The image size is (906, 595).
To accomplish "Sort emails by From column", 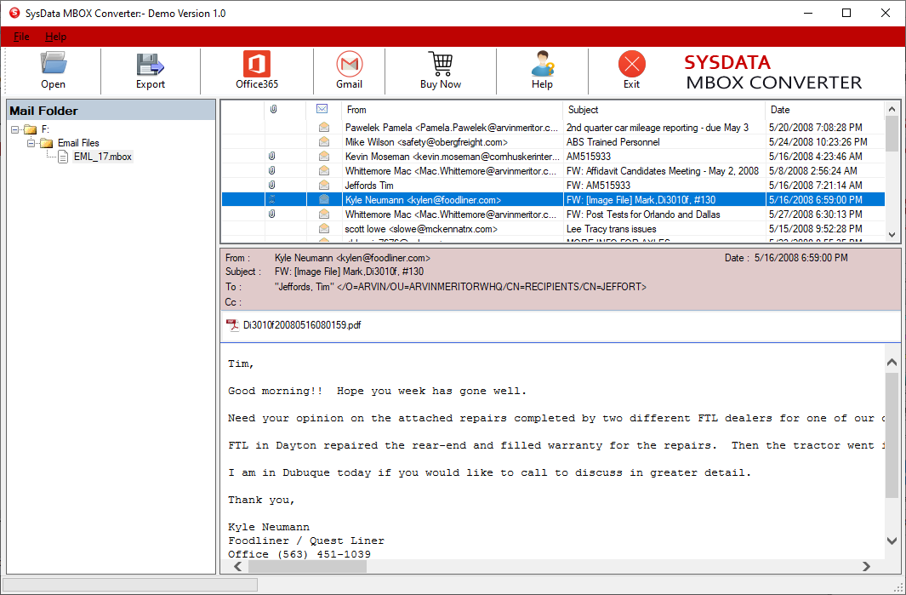I will (451, 109).
